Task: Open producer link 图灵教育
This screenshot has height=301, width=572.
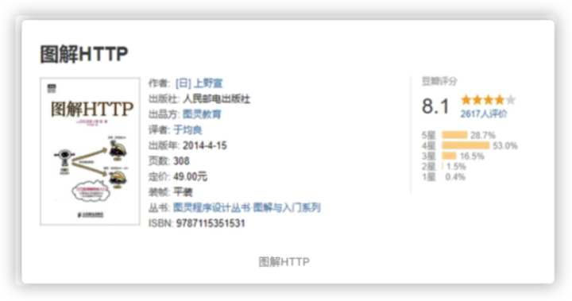Action: click(202, 114)
